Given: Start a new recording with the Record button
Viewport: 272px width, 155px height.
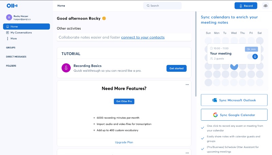Looking at the screenshot, I should click(246, 6).
